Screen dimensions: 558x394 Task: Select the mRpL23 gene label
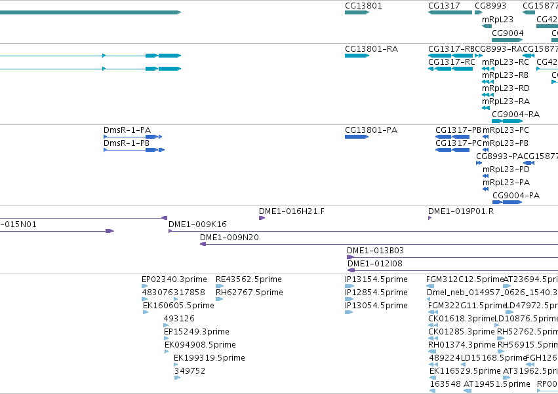coord(498,20)
